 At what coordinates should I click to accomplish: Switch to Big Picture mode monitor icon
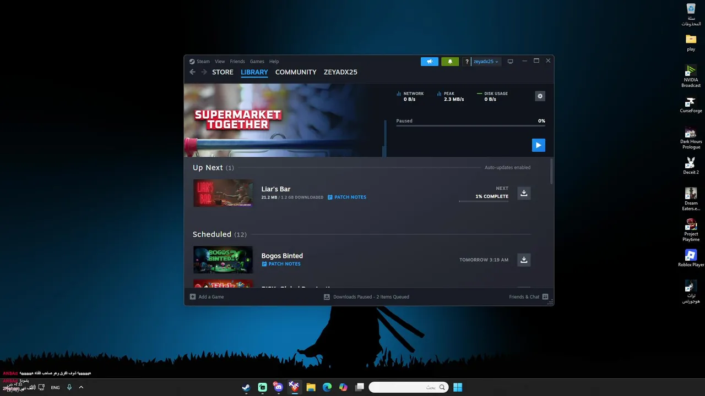[510, 62]
